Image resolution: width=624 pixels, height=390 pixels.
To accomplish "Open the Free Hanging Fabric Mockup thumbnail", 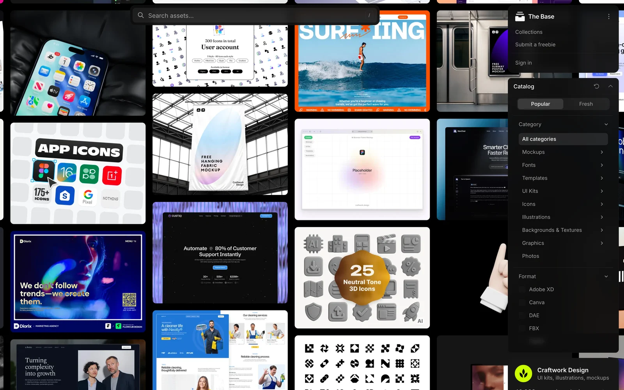I will click(220, 144).
